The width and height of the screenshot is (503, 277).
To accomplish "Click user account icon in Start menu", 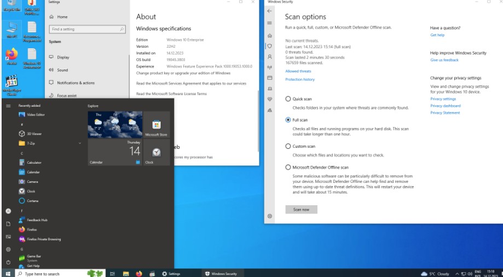I will click(x=8, y=211).
